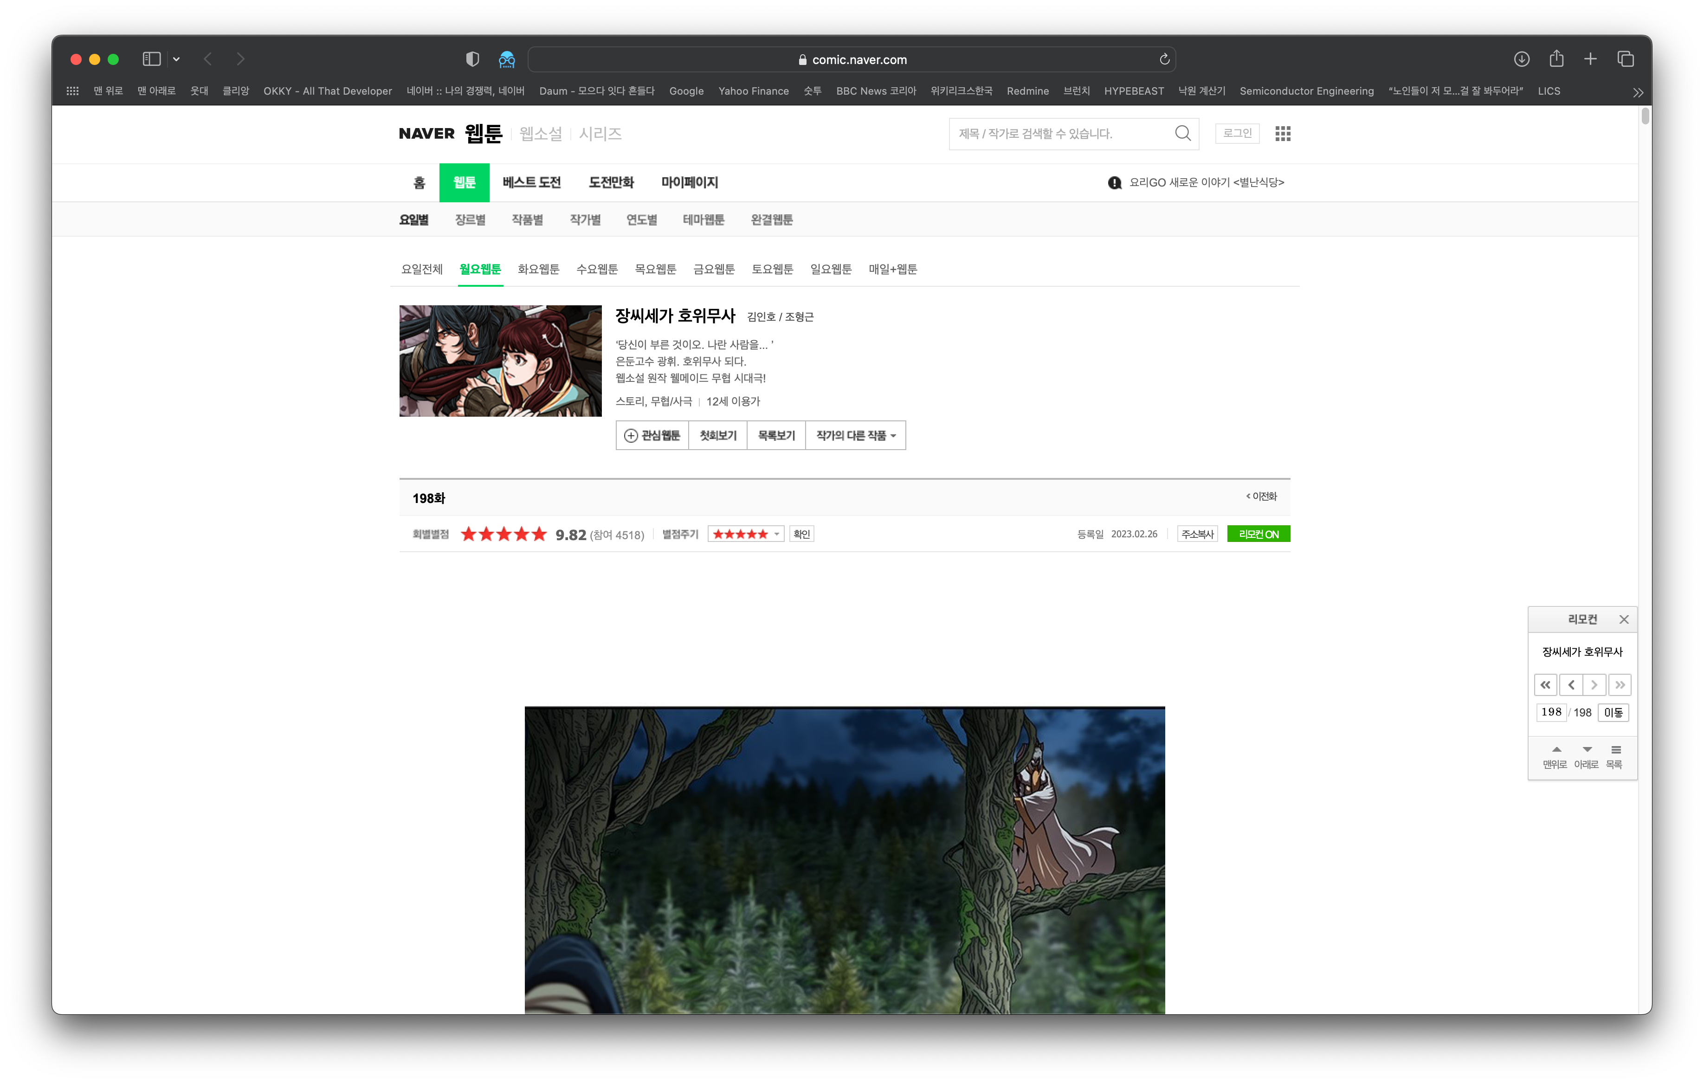Click episode number field 198

[1551, 712]
